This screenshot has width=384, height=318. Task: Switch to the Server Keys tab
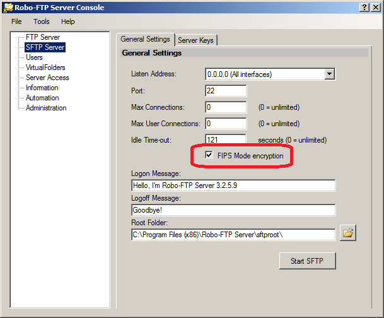[x=195, y=40]
